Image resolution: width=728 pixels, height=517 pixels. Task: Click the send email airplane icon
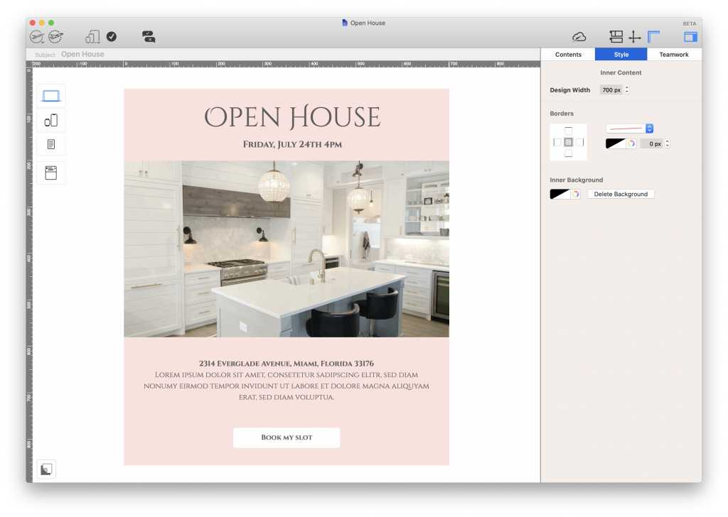click(37, 37)
